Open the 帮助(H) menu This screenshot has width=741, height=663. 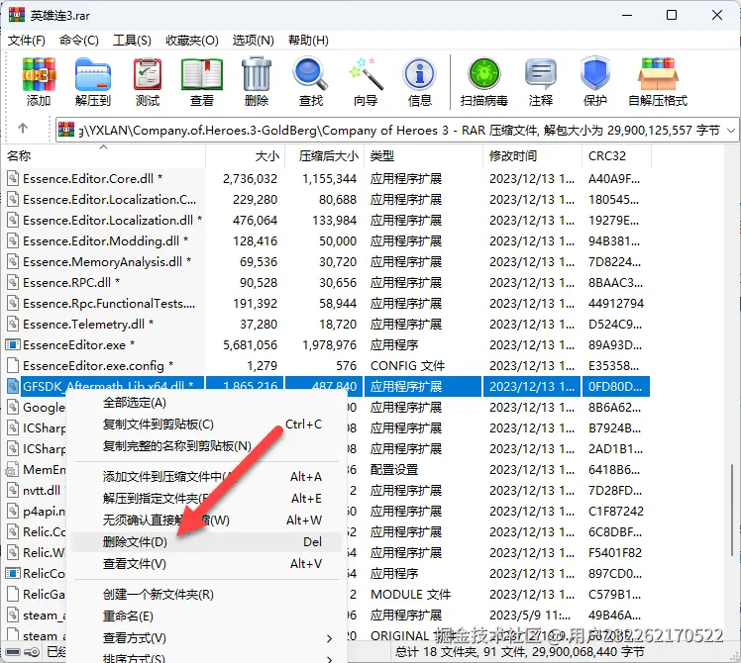(x=309, y=41)
